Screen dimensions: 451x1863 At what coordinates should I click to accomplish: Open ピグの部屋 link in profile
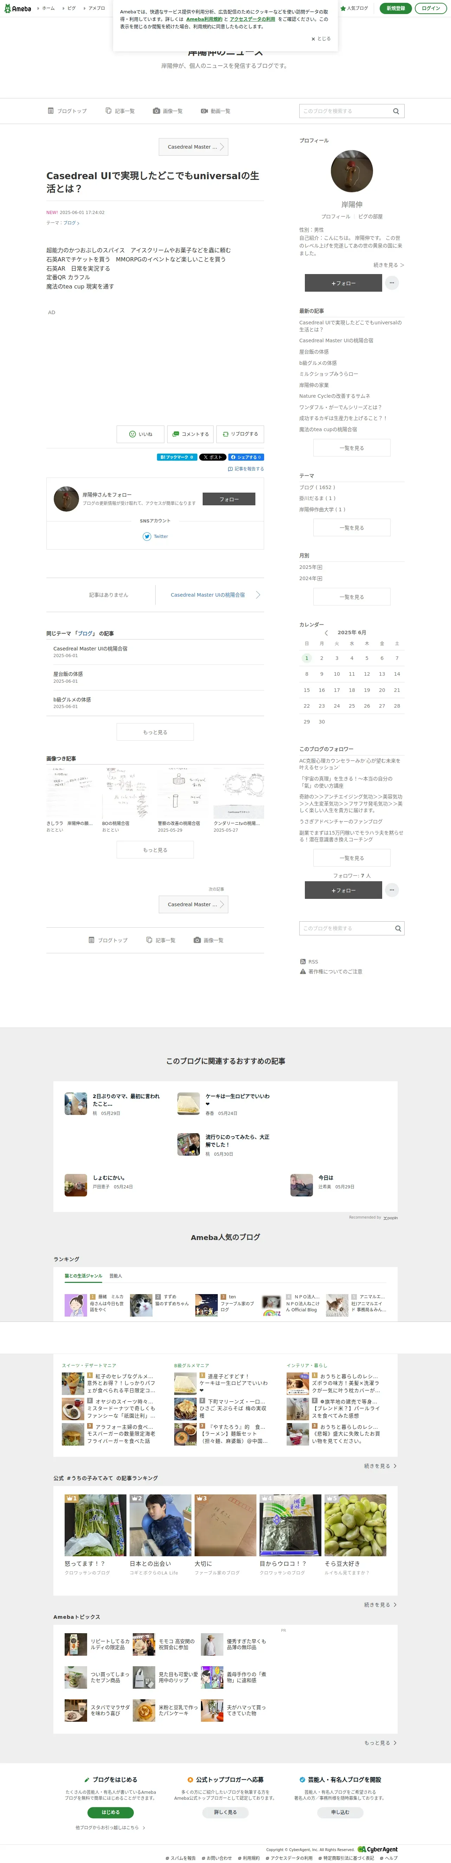coord(371,216)
